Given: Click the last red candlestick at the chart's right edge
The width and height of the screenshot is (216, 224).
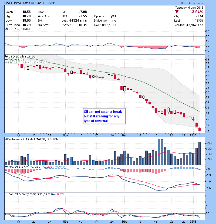Looking at the screenshot, I should pyautogui.click(x=200, y=129).
